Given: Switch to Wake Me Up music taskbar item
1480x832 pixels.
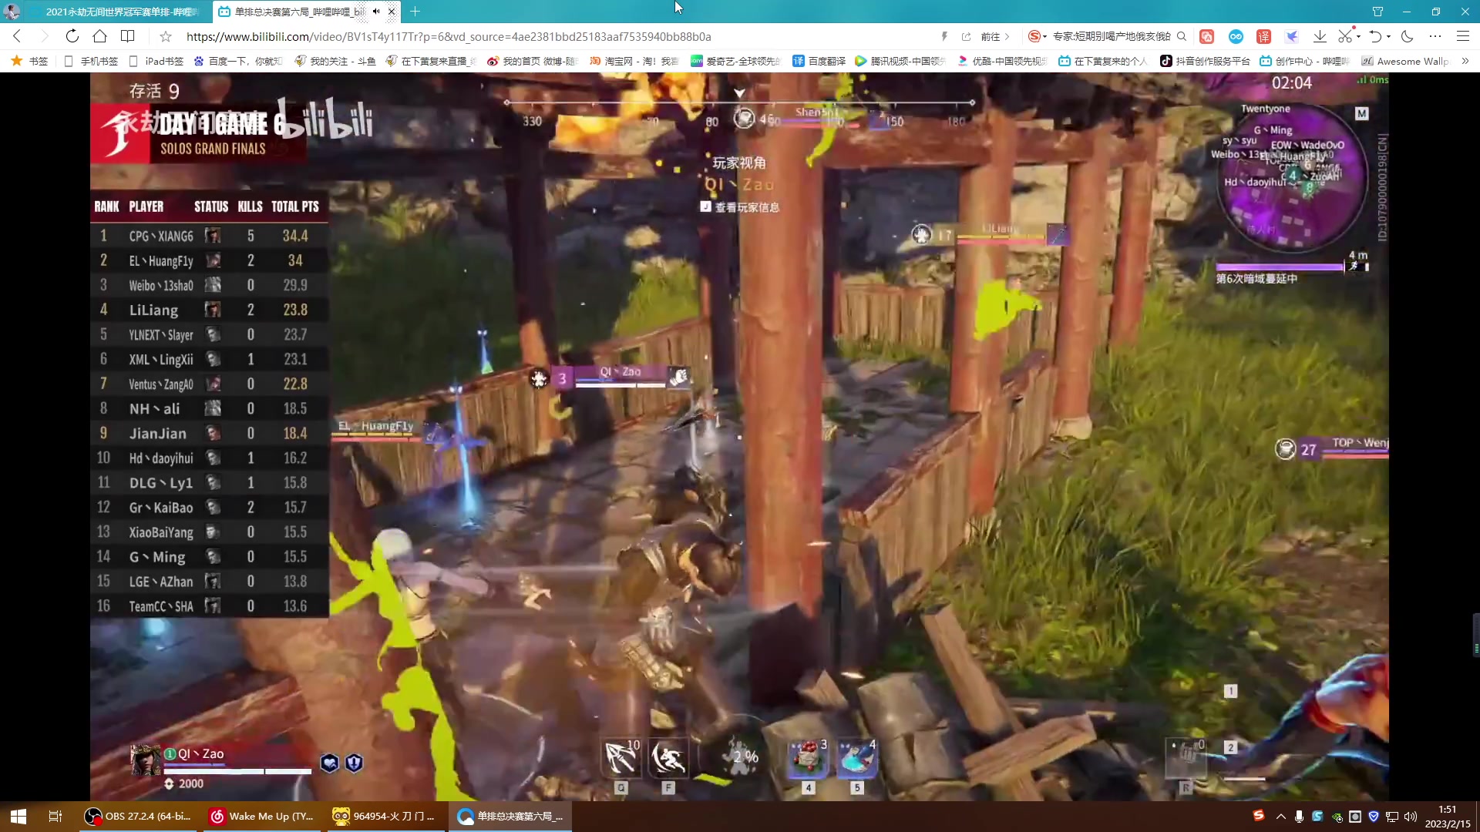Looking at the screenshot, I should (x=263, y=817).
